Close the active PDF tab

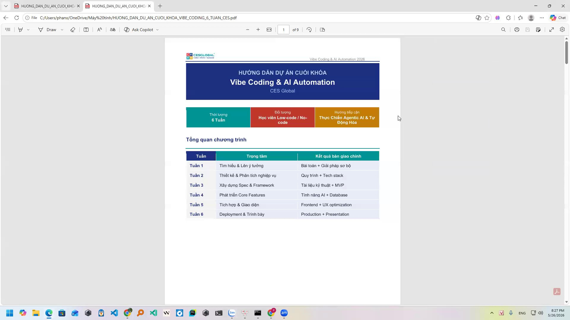(149, 6)
